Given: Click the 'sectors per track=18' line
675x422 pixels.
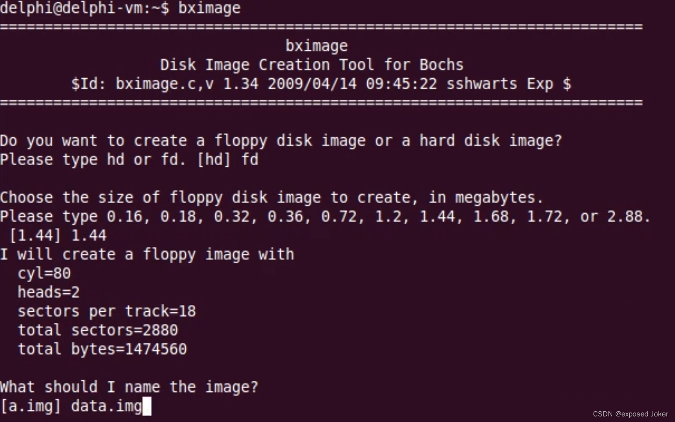Looking at the screenshot, I should coord(107,311).
